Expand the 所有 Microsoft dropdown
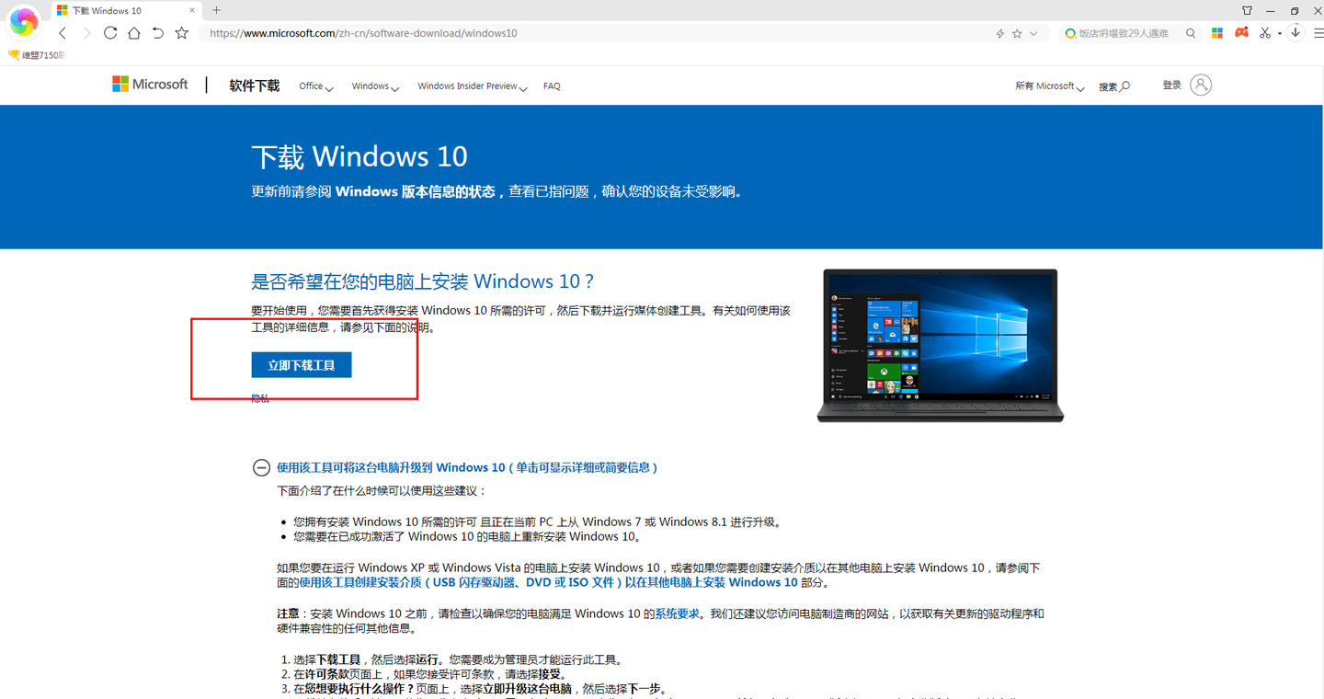Image resolution: width=1324 pixels, height=699 pixels. click(1050, 86)
